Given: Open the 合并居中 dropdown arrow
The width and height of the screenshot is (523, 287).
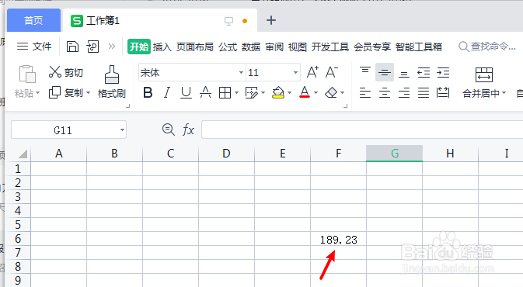Looking at the screenshot, I should click(504, 93).
